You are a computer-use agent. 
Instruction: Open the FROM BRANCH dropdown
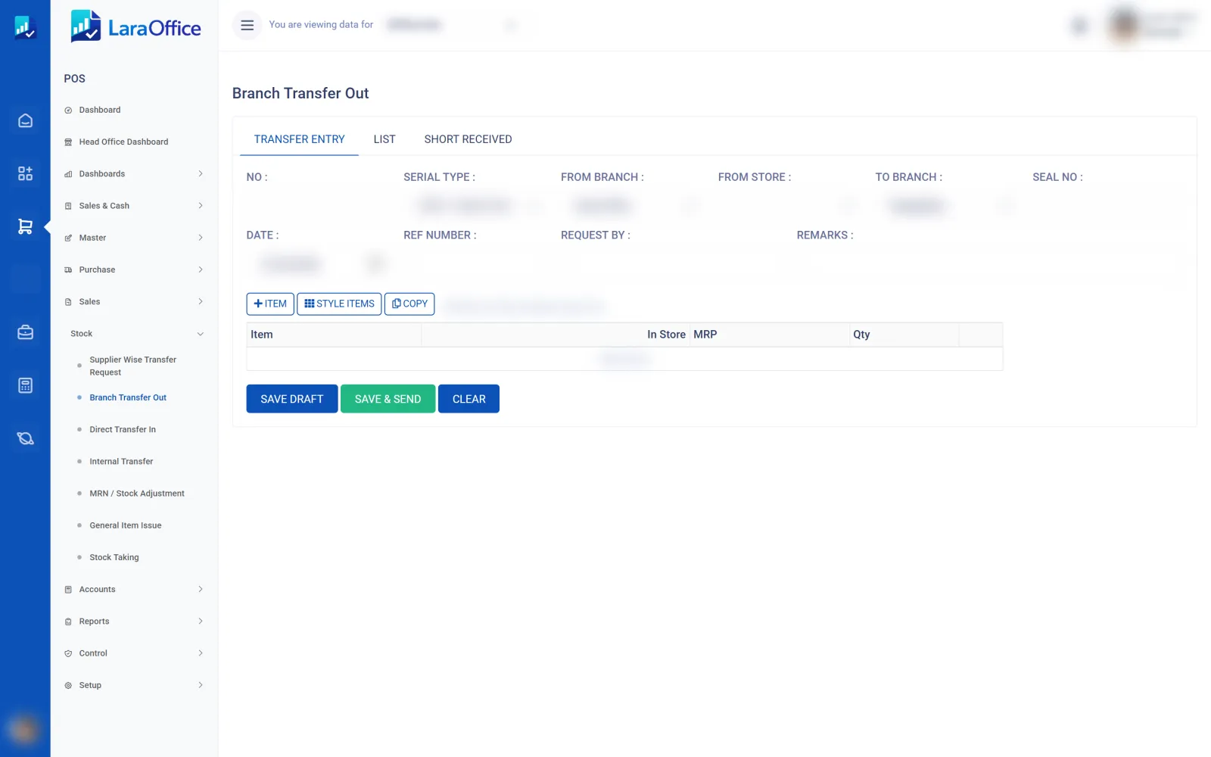[x=633, y=205]
